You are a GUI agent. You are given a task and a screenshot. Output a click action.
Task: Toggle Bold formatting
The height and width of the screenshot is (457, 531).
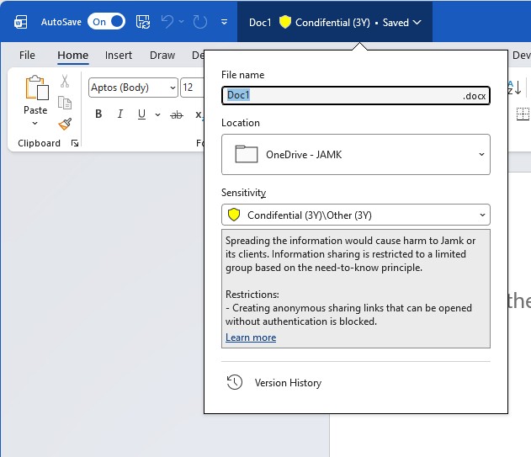pyautogui.click(x=98, y=114)
